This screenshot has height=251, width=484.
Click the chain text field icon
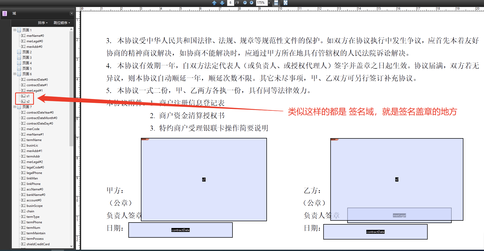23,211
